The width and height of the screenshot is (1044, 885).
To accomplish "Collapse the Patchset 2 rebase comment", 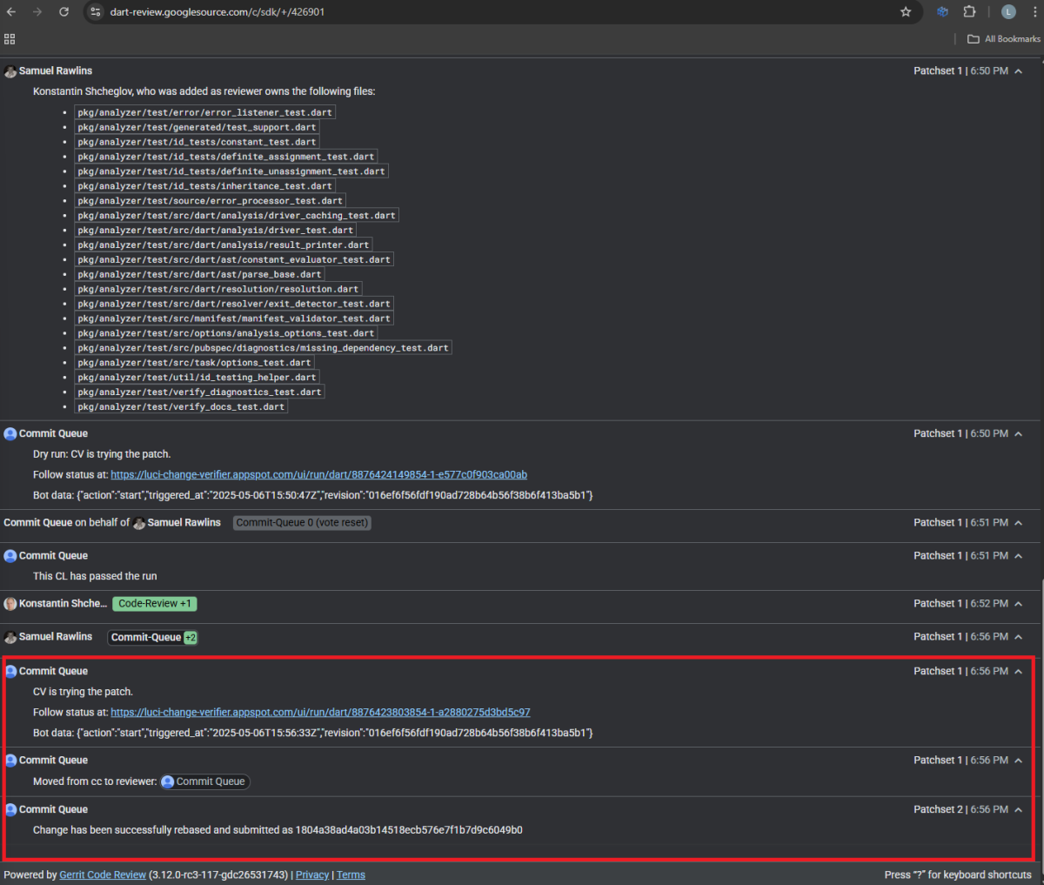I will point(1020,808).
